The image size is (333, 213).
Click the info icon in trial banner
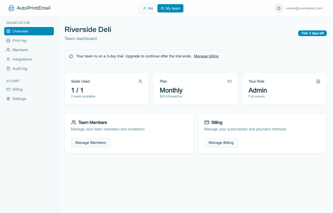71,56
